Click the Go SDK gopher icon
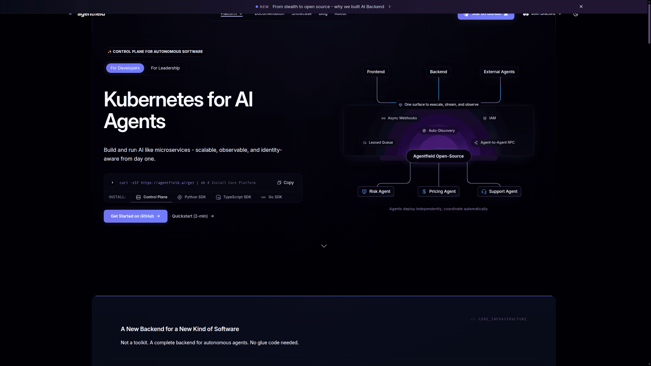Image resolution: width=651 pixels, height=366 pixels. point(263,197)
